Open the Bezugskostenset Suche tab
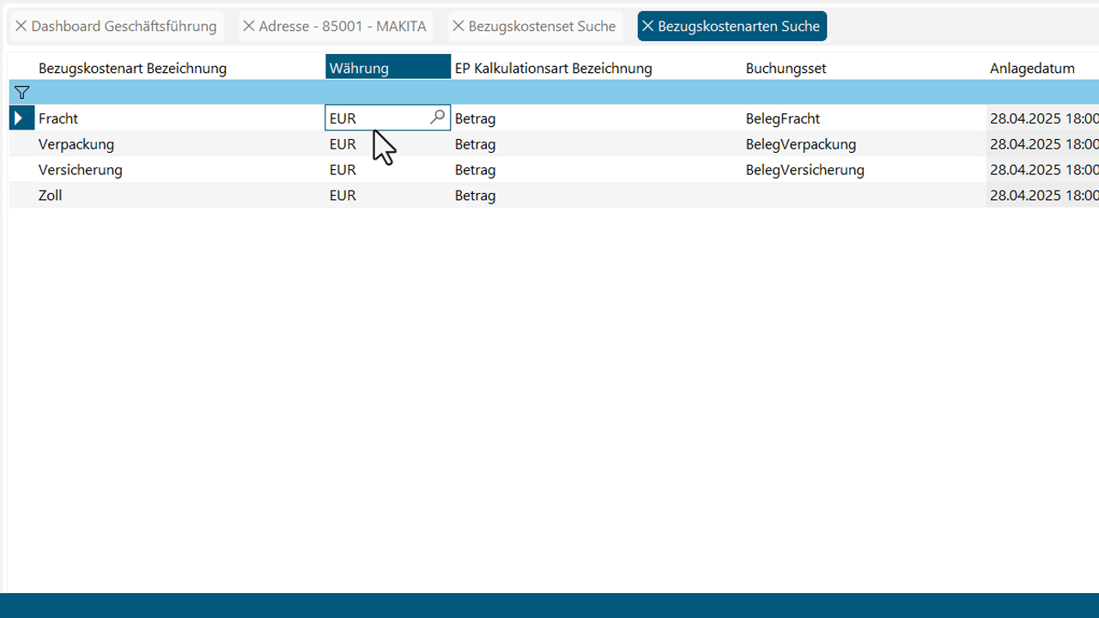This screenshot has width=1099, height=618. click(x=542, y=27)
